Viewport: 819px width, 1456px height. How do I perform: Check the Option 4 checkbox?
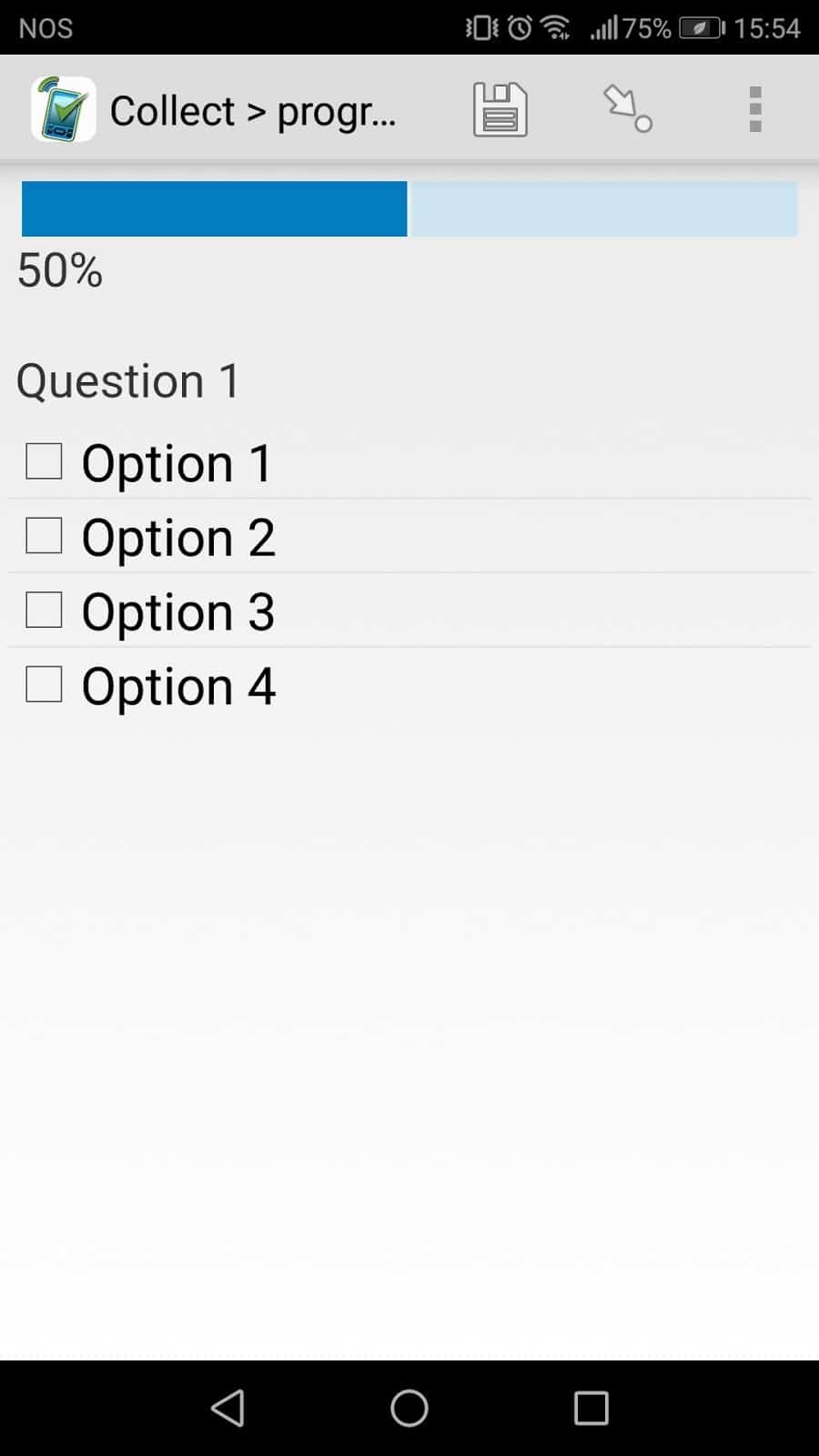[x=44, y=684]
